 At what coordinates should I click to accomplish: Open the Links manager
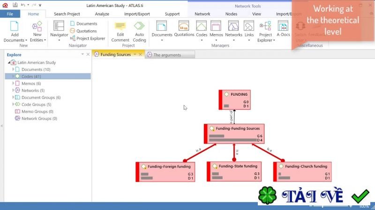pos(249,31)
